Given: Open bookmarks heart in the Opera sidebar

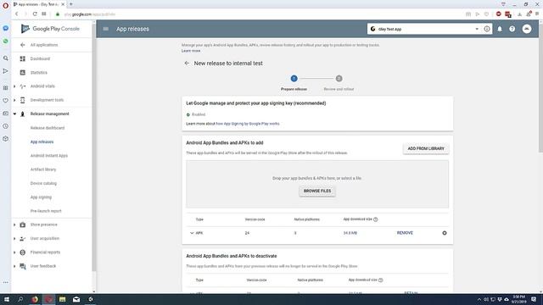Looking at the screenshot, I should click(6, 101).
